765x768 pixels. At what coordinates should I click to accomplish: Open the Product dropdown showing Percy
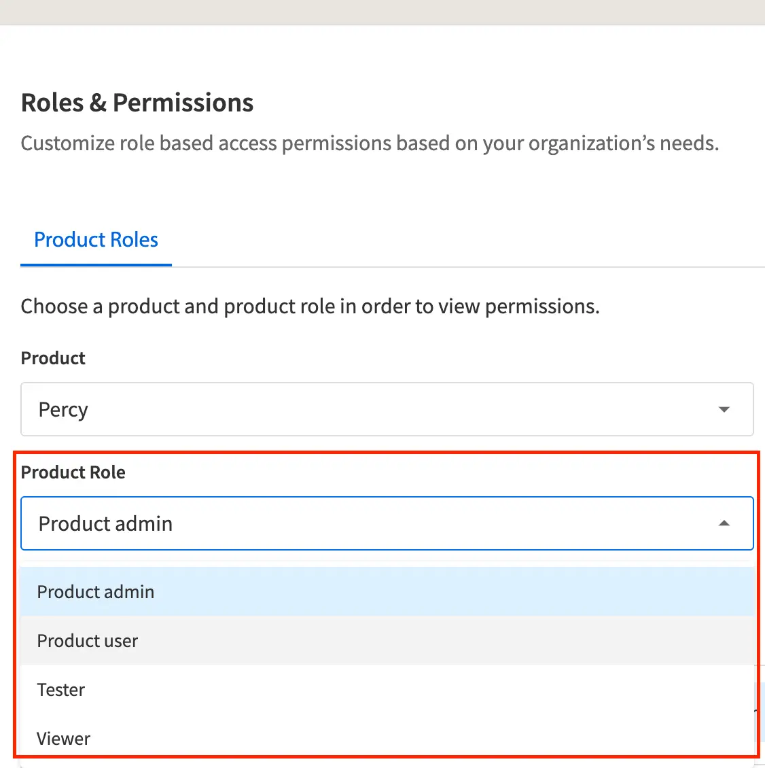click(x=387, y=409)
